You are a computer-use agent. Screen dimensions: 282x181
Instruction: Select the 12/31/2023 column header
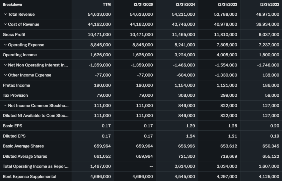tap(228, 4)
